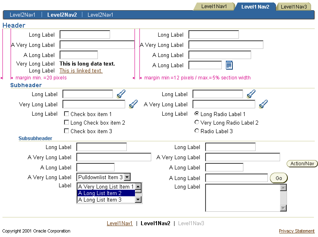Focus Subheader left Very Long Label field
This screenshot has height=237, width=318.
[x=94, y=104]
